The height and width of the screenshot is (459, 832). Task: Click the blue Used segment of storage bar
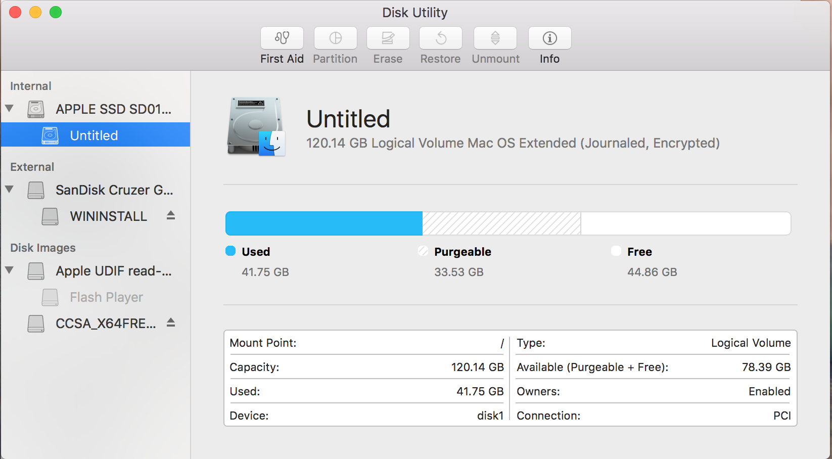(x=323, y=223)
